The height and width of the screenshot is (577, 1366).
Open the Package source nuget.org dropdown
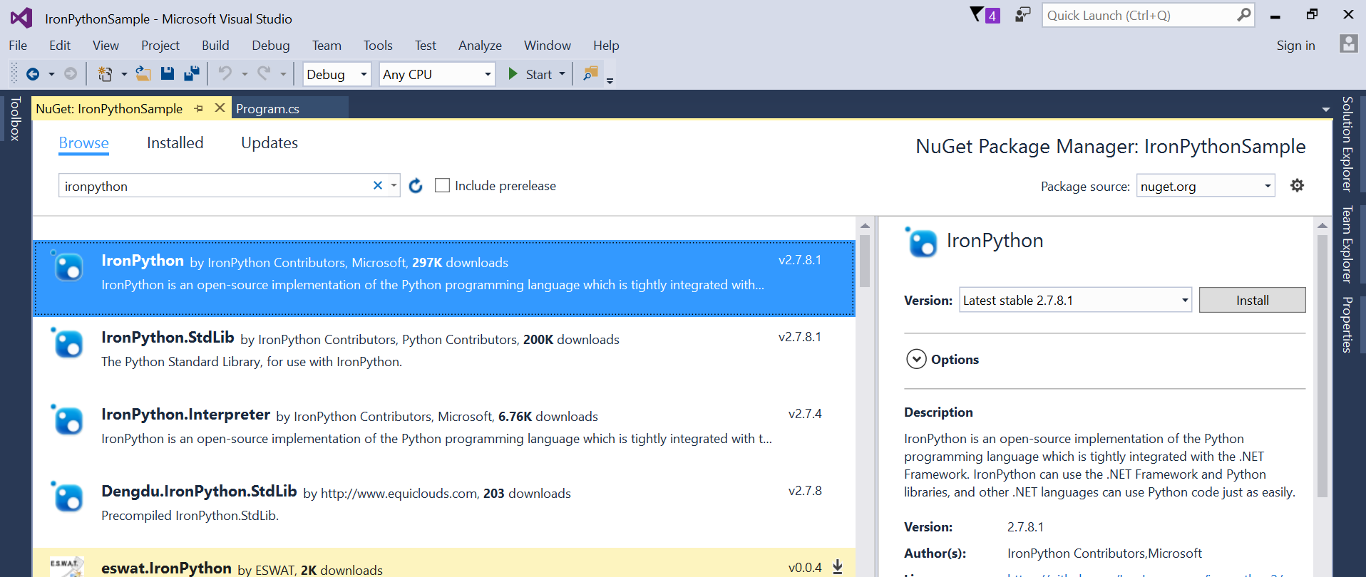point(1206,186)
